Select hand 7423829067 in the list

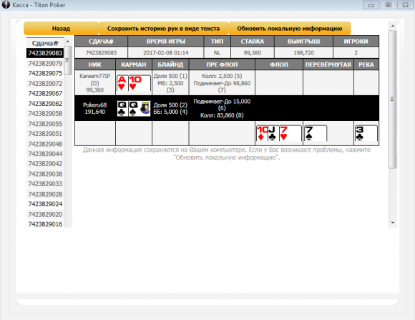point(45,94)
